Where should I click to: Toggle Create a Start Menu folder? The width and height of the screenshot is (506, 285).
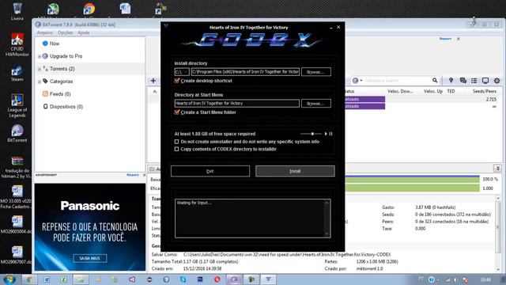(176, 112)
